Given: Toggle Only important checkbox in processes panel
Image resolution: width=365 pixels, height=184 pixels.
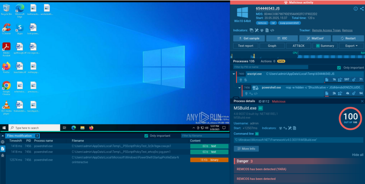Looking at the screenshot, I should pyautogui.click(x=339, y=68).
